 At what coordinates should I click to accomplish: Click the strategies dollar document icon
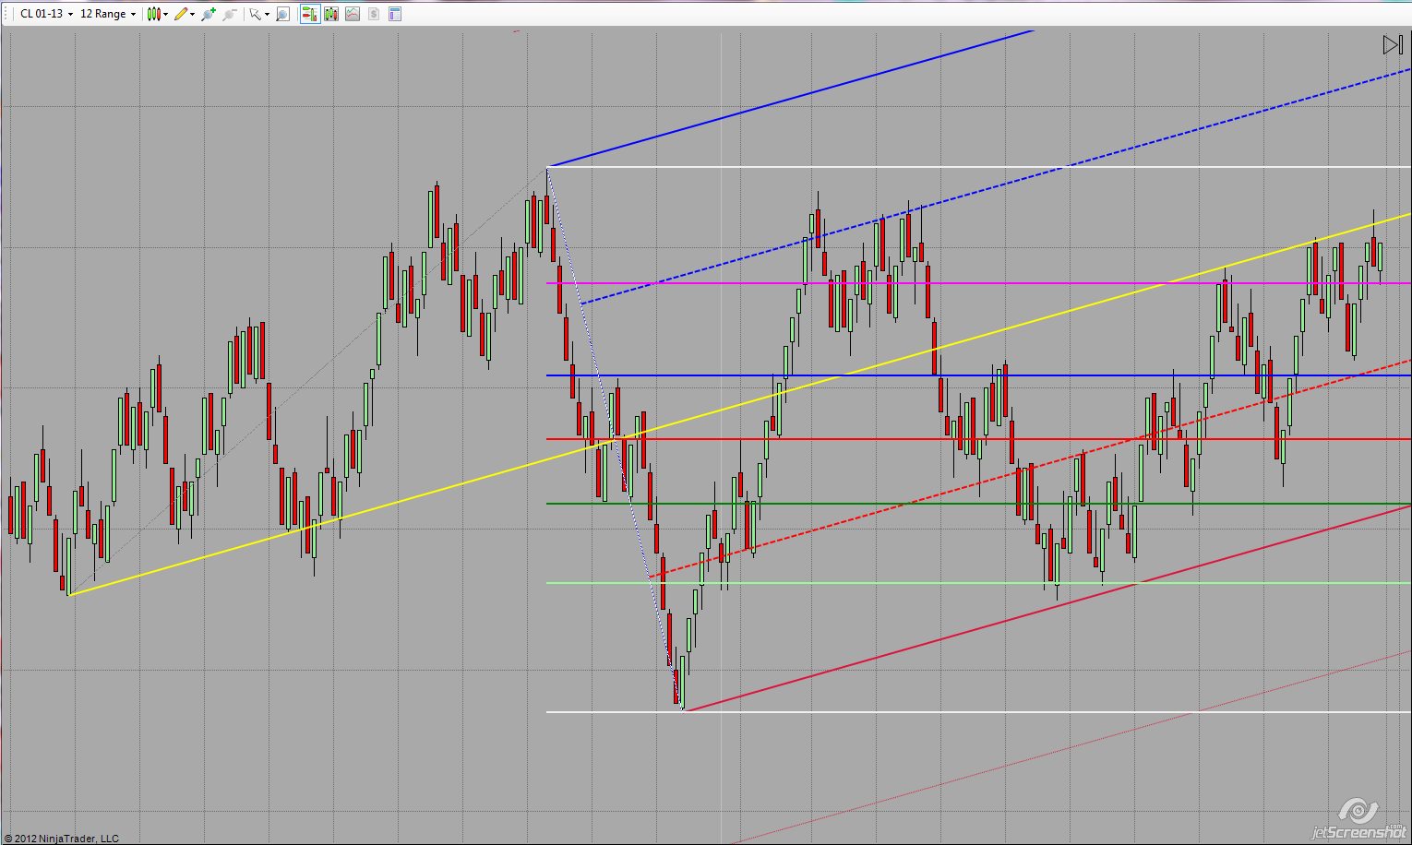tap(374, 14)
